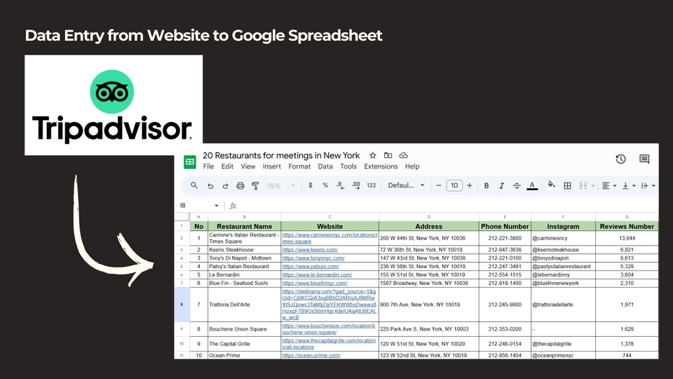Toggle bold formatting
673x379 pixels.
487,185
